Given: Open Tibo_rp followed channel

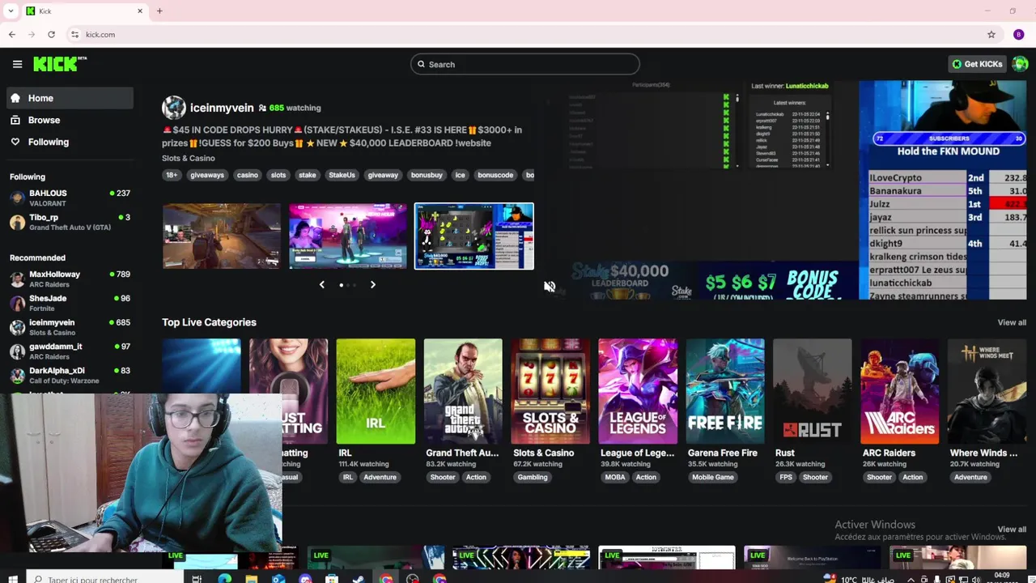Looking at the screenshot, I should click(x=70, y=222).
